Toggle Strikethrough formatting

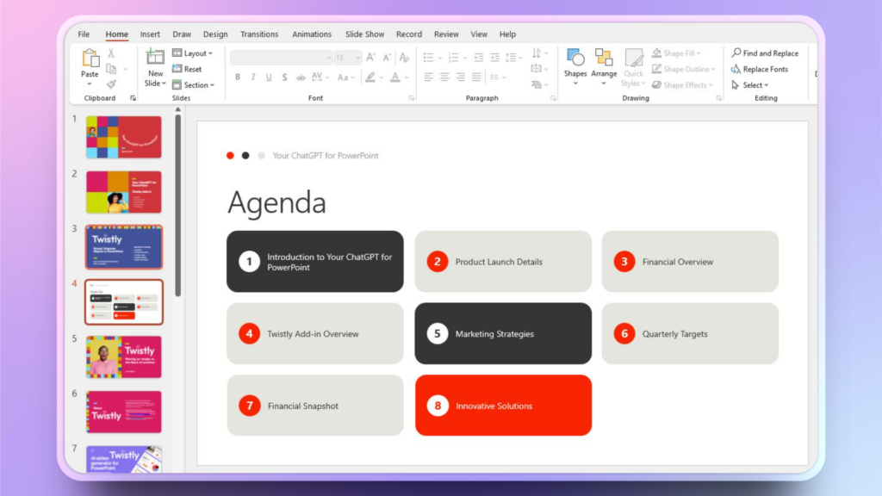(301, 77)
